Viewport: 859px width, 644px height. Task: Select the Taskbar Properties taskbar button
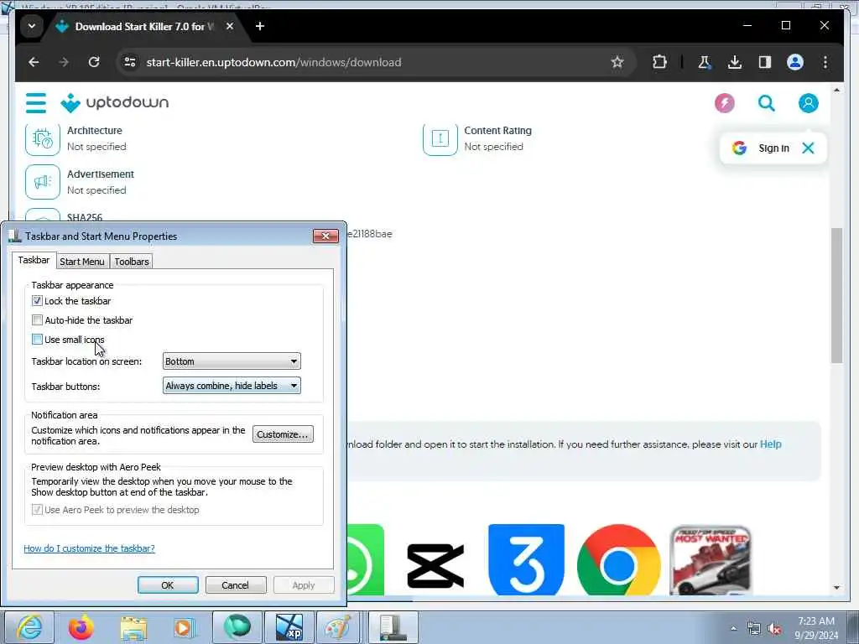click(393, 627)
